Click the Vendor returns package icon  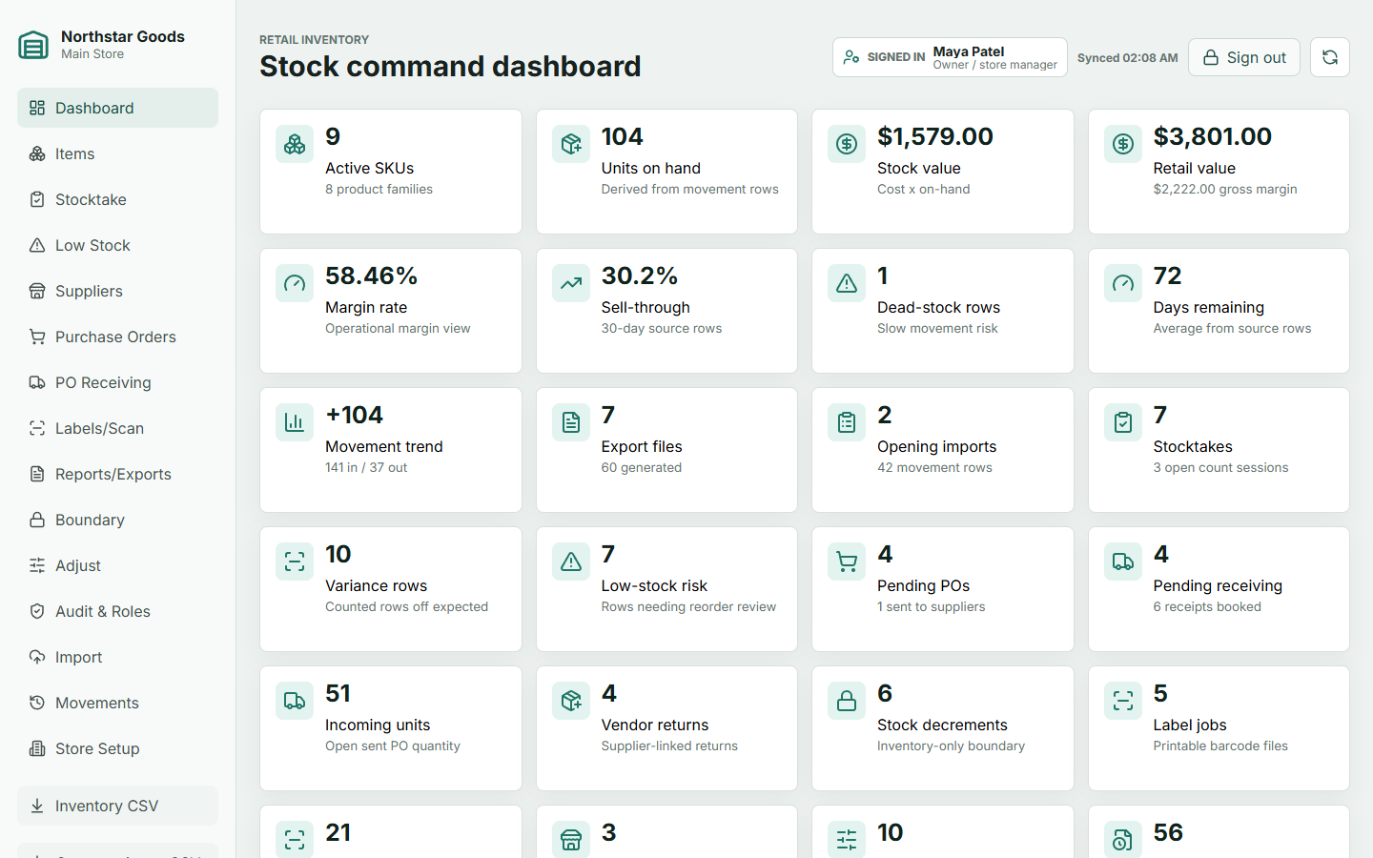pos(571,701)
